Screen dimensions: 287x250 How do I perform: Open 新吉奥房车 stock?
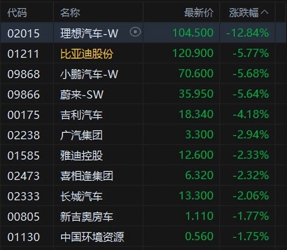(x=87, y=217)
